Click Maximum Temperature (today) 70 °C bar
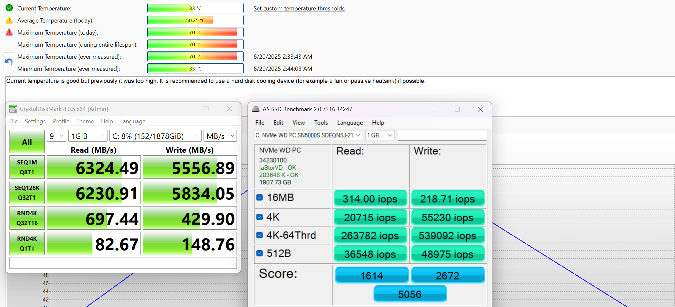 (195, 32)
